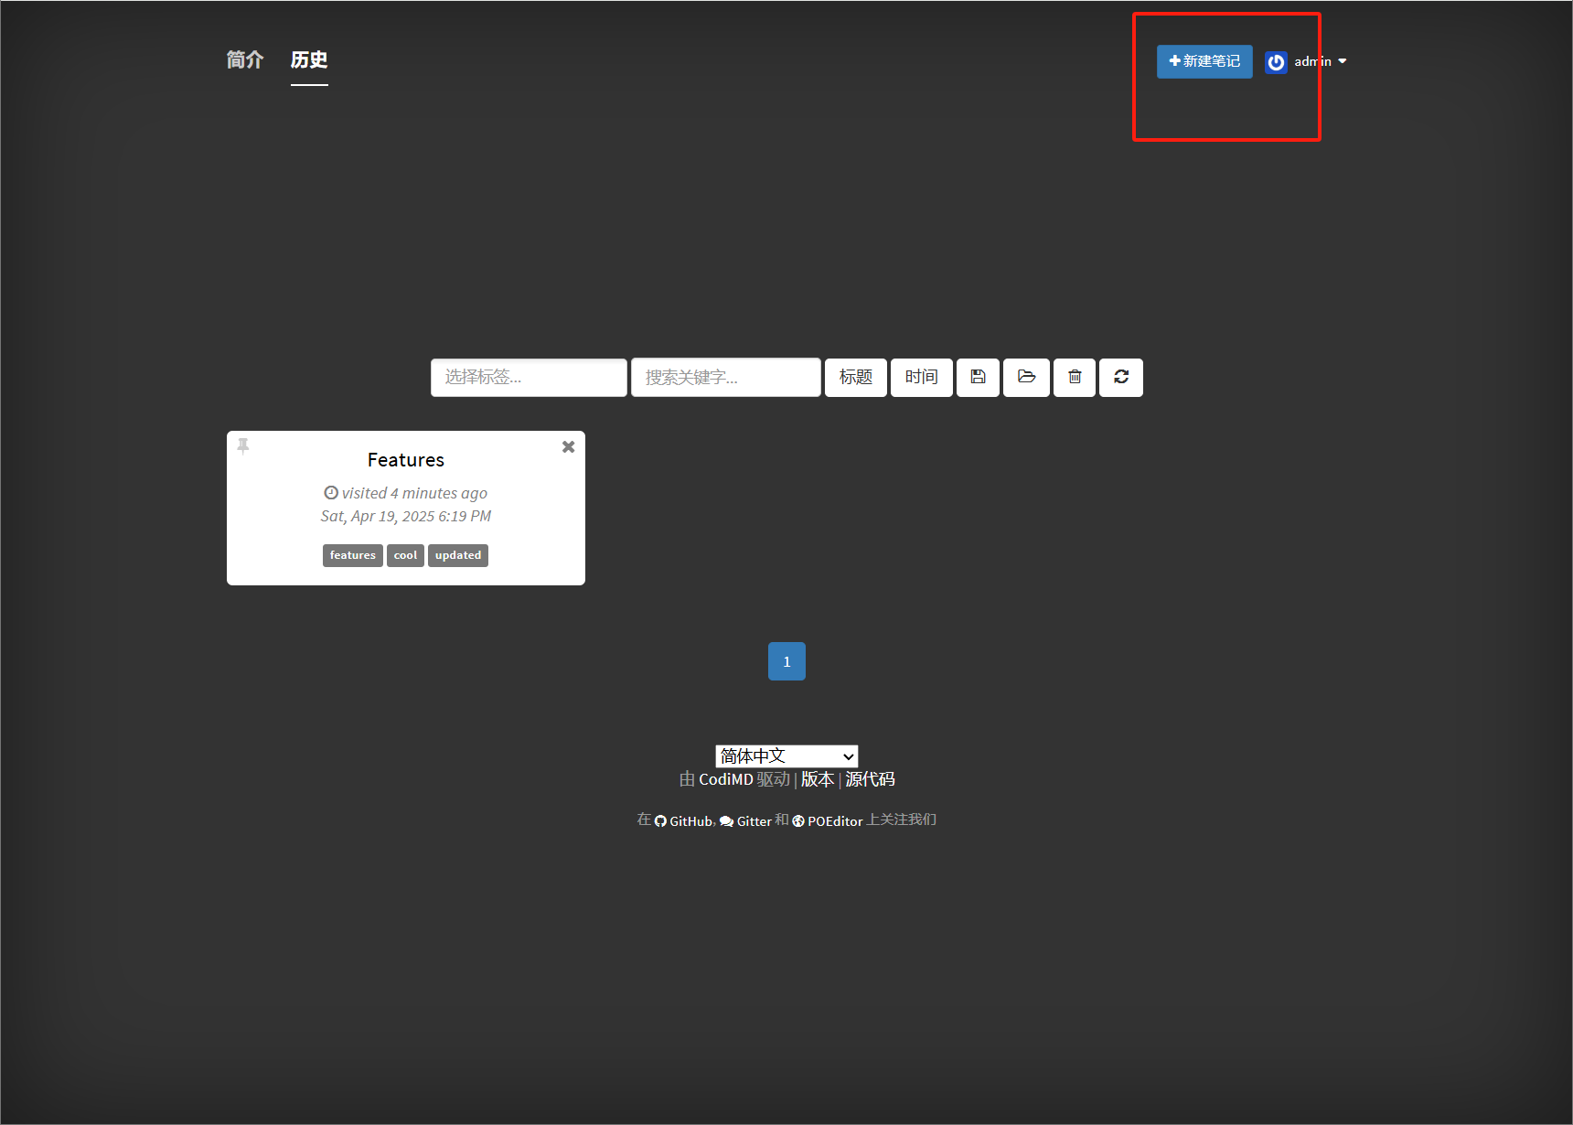Click the admin avatar icon
This screenshot has height=1125, width=1573.
(1276, 62)
